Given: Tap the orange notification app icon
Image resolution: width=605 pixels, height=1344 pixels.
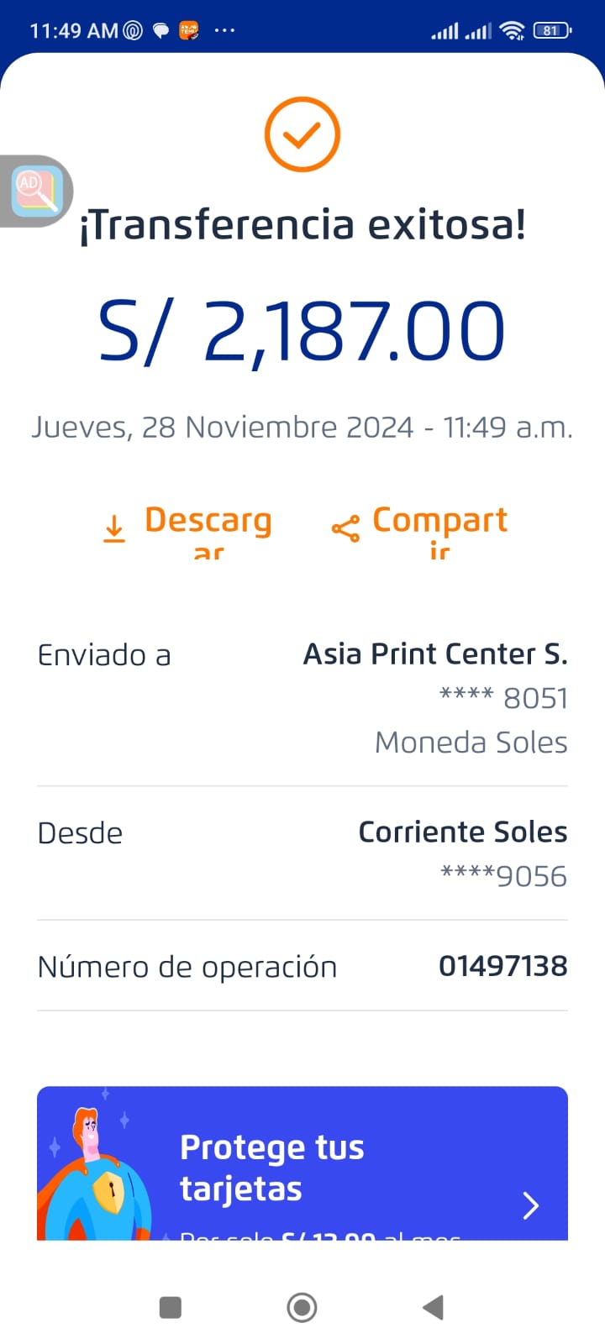Looking at the screenshot, I should [190, 31].
